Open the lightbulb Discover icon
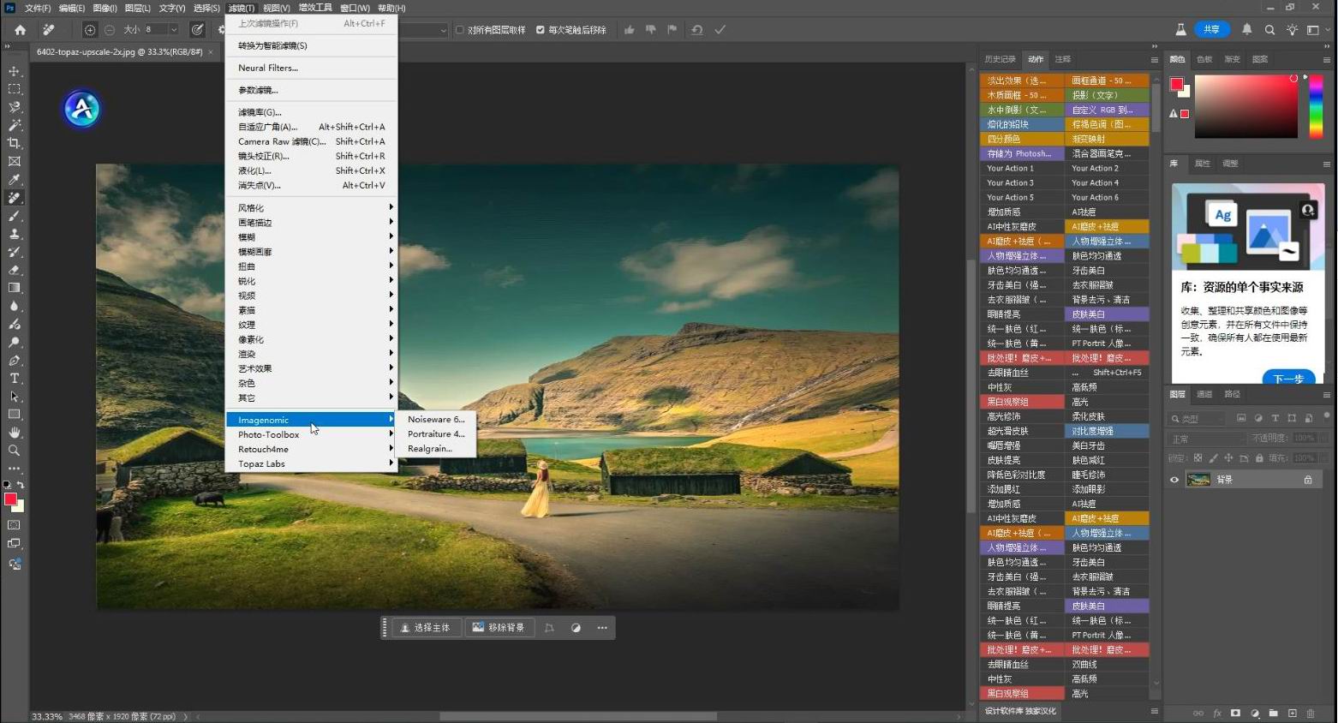1338x723 pixels. tap(1293, 29)
